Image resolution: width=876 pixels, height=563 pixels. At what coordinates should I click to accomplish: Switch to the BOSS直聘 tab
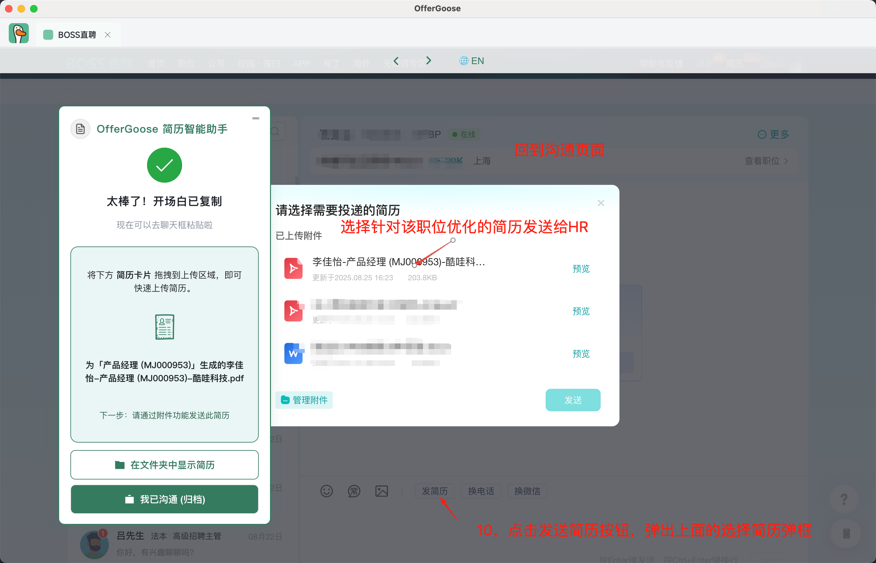coord(77,35)
